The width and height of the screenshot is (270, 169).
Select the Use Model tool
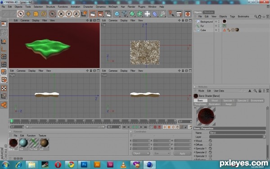(x=4, y=41)
